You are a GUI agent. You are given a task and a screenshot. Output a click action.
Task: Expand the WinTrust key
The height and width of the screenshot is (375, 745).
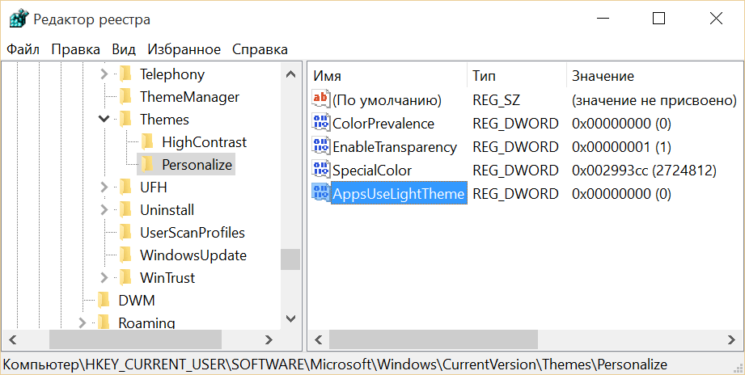point(104,277)
